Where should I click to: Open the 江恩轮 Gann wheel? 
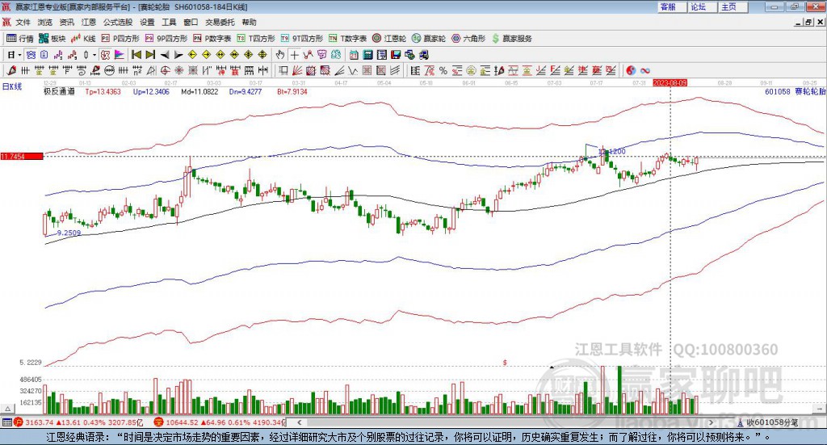pos(389,39)
